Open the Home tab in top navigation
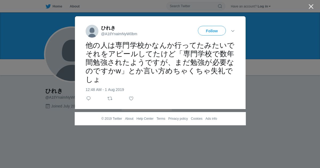 (x=54, y=6)
